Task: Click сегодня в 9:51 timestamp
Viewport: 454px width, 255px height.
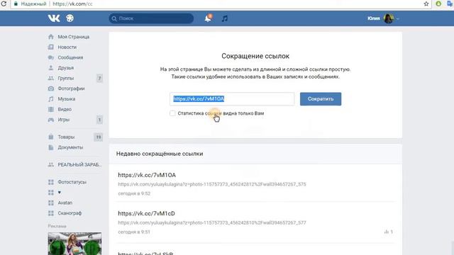Action: coord(134,232)
